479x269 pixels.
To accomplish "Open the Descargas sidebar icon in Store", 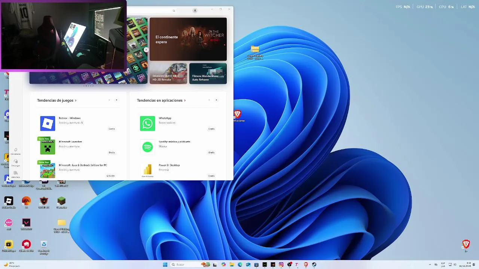I will (x=15, y=162).
